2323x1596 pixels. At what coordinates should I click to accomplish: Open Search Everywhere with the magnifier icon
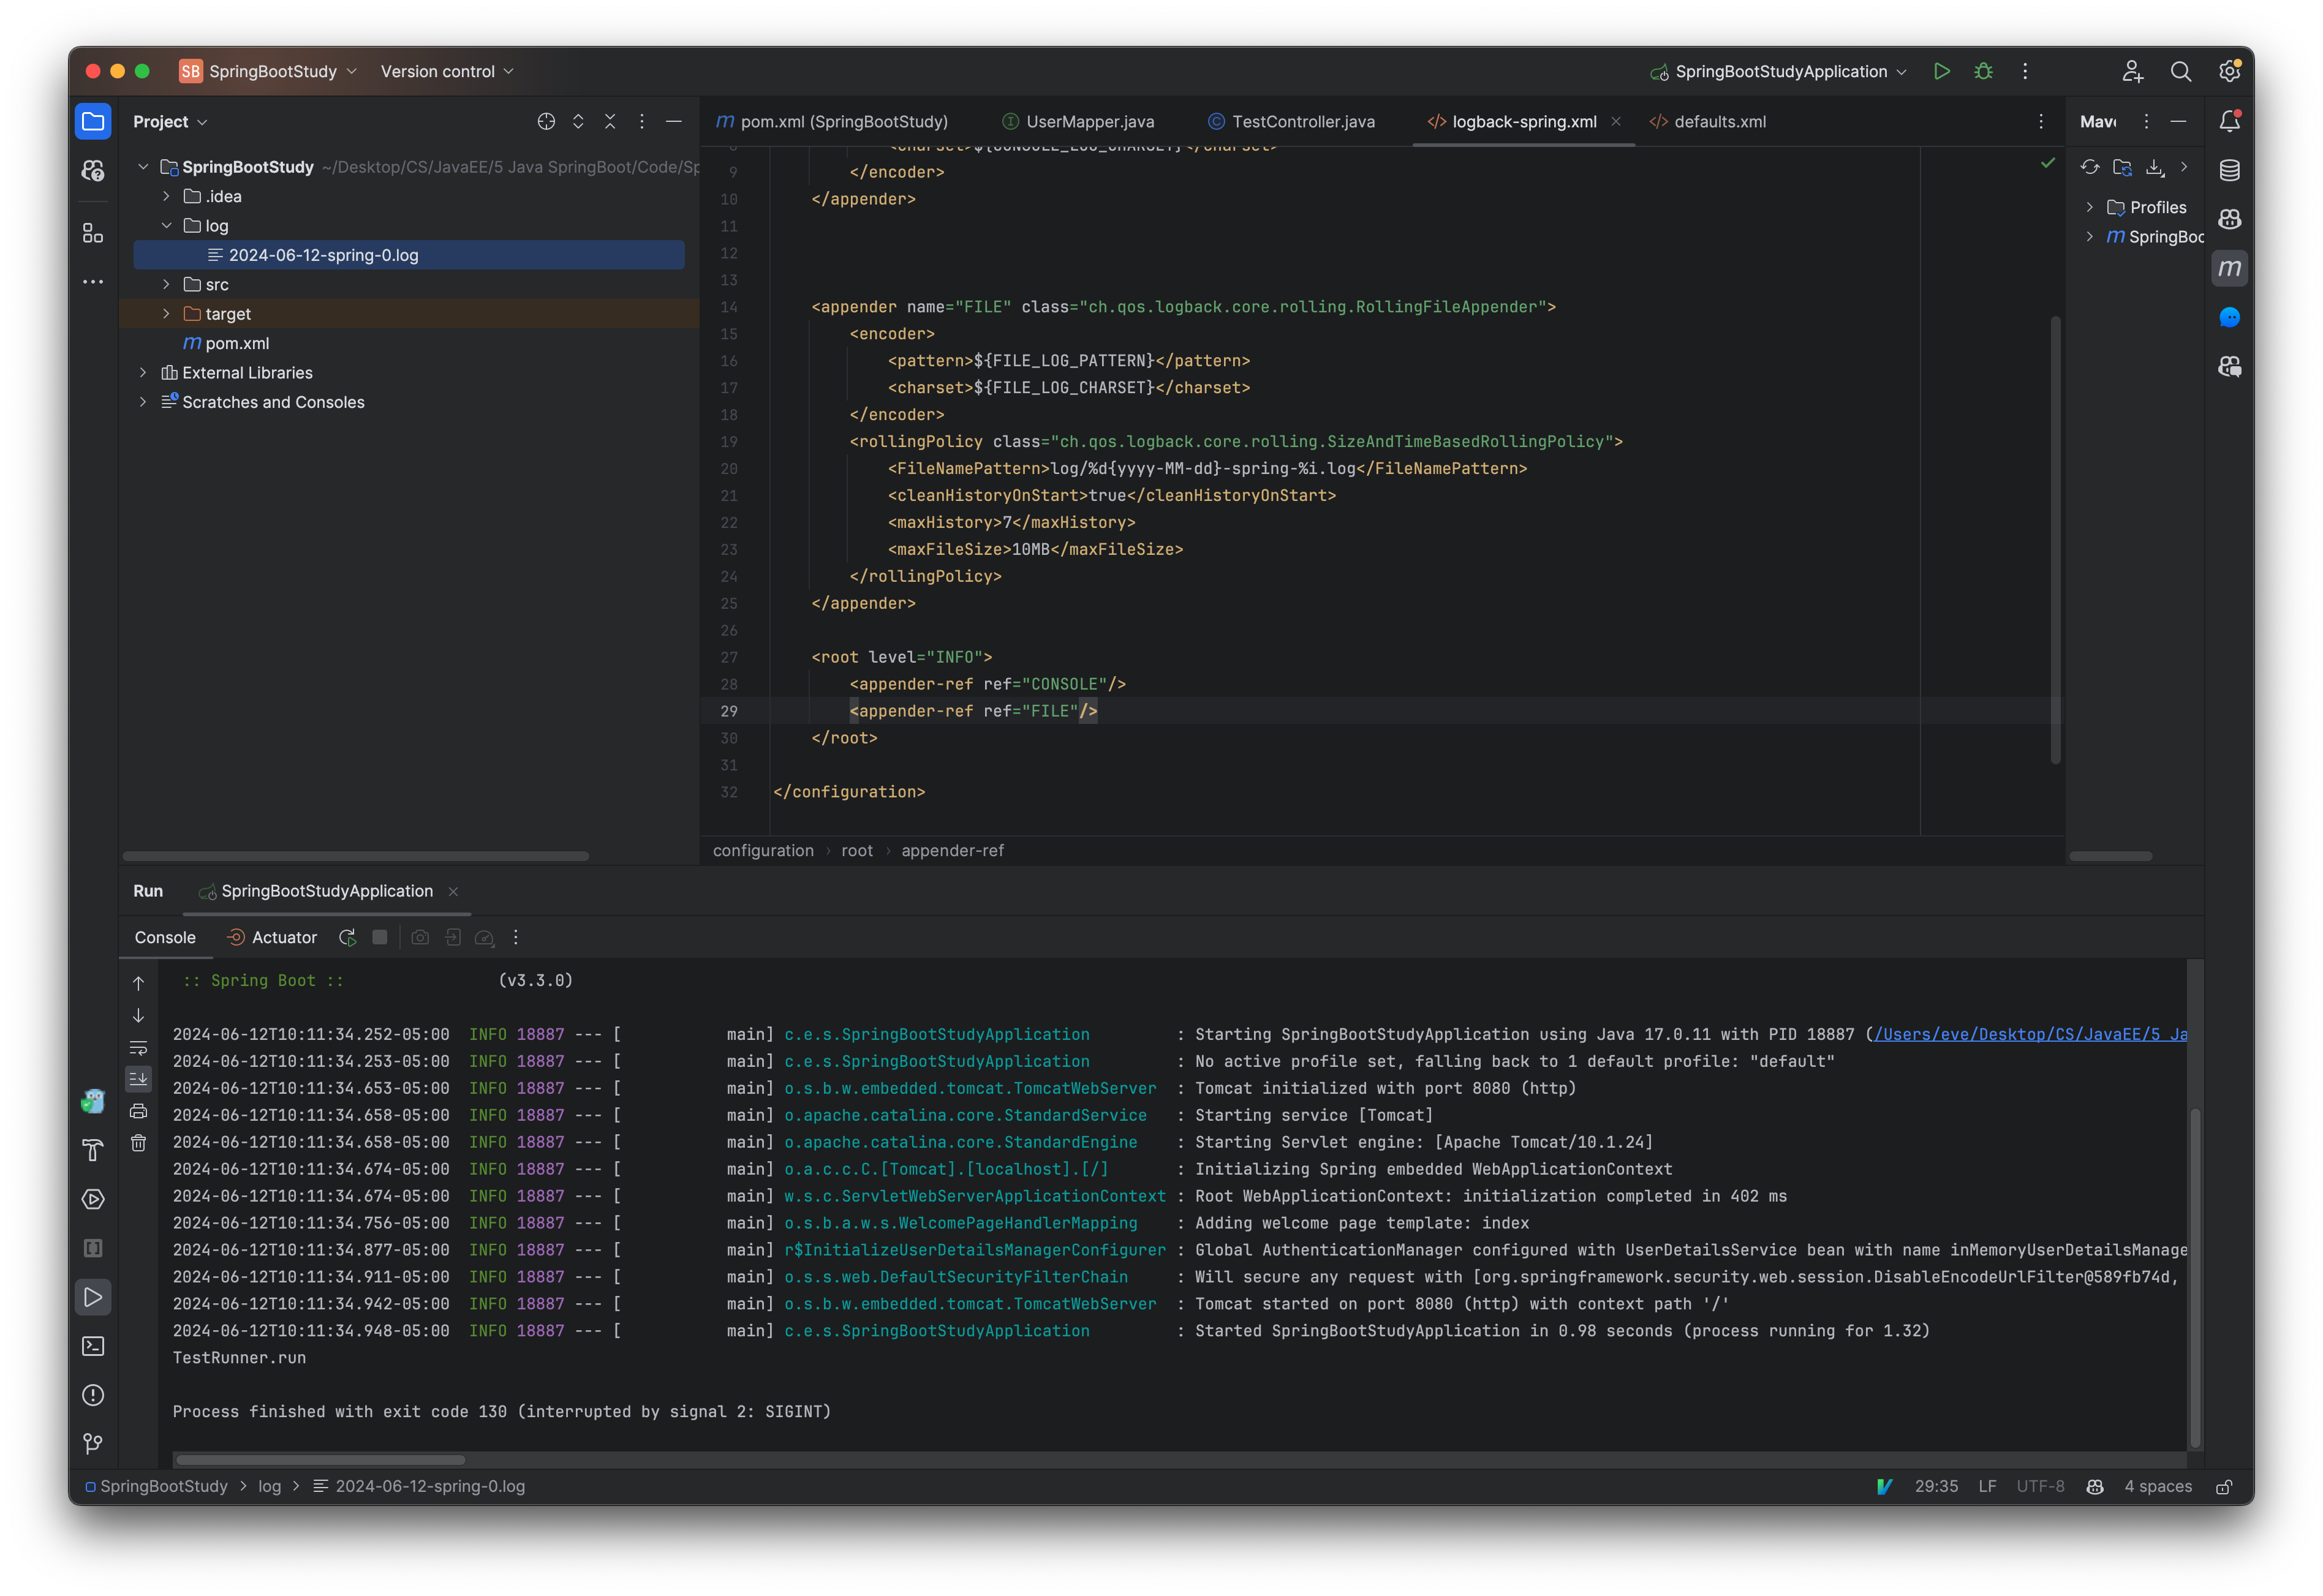(x=2181, y=71)
